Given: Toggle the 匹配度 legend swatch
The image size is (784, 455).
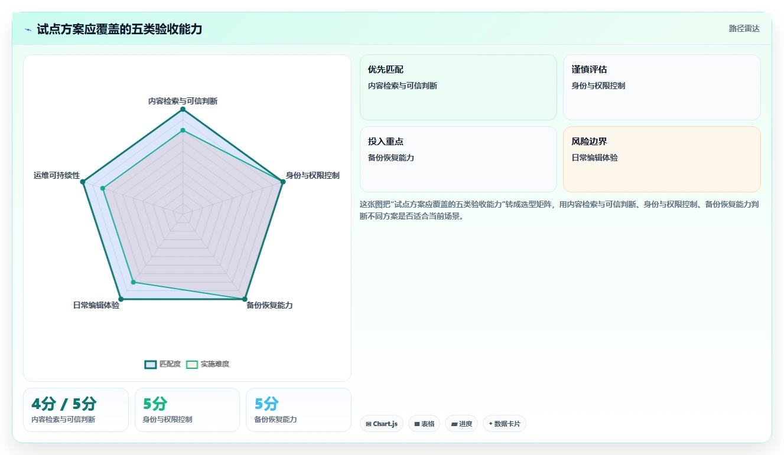Looking at the screenshot, I should click(151, 364).
